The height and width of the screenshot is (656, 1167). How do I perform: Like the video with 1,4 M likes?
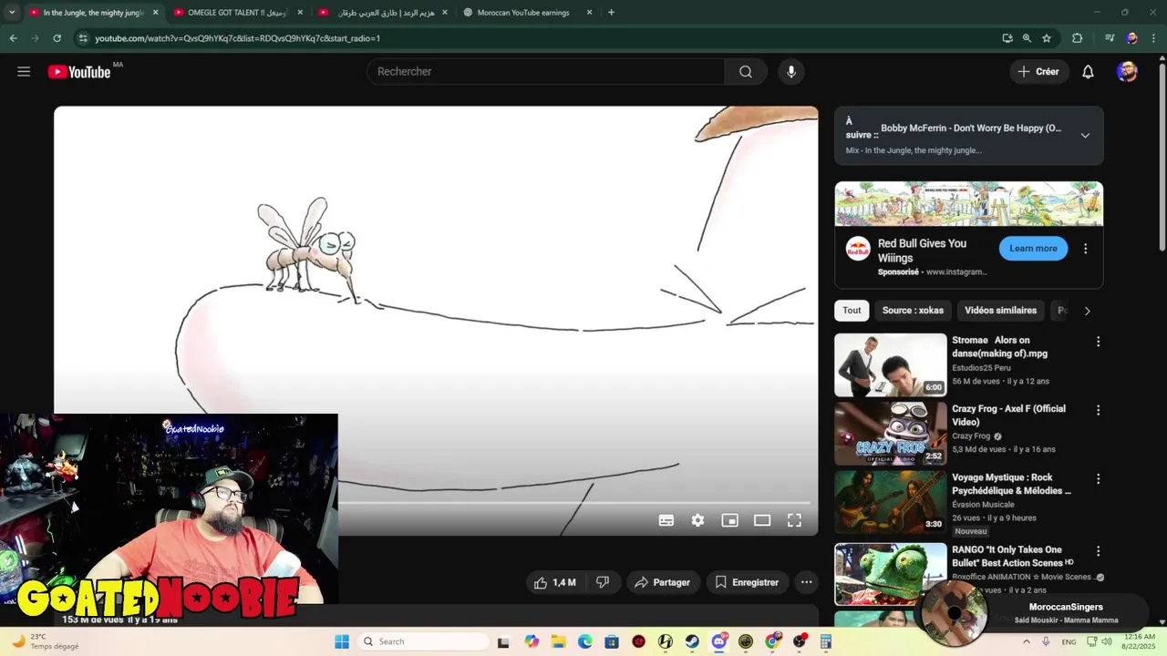(x=554, y=582)
